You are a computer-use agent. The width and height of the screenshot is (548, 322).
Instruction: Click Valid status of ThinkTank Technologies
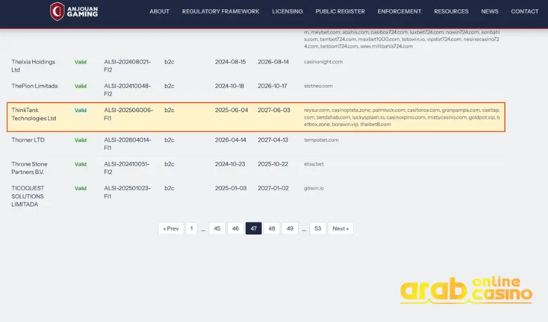coord(81,110)
